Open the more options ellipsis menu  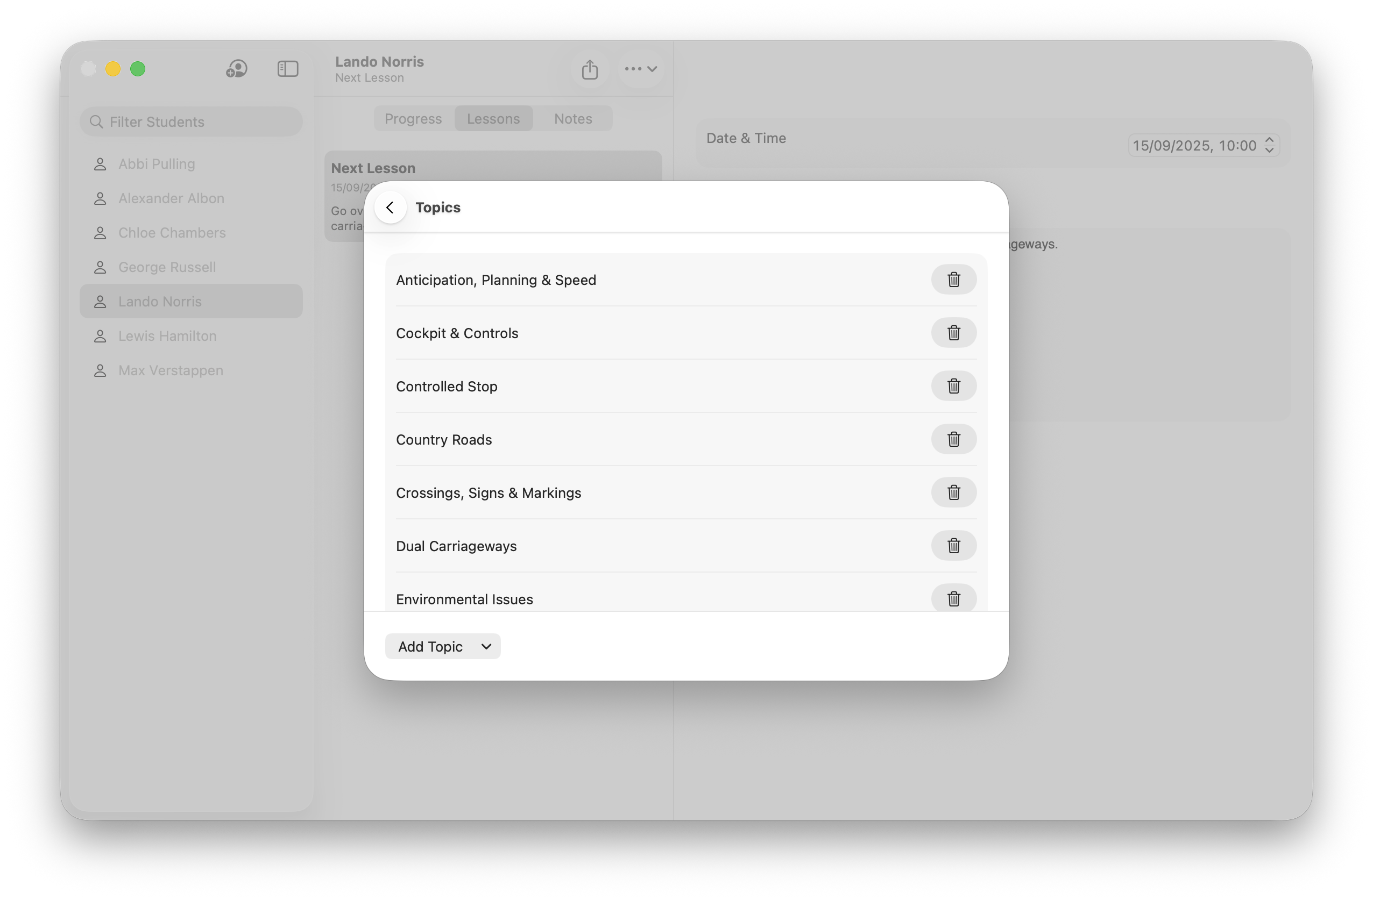pyautogui.click(x=640, y=69)
